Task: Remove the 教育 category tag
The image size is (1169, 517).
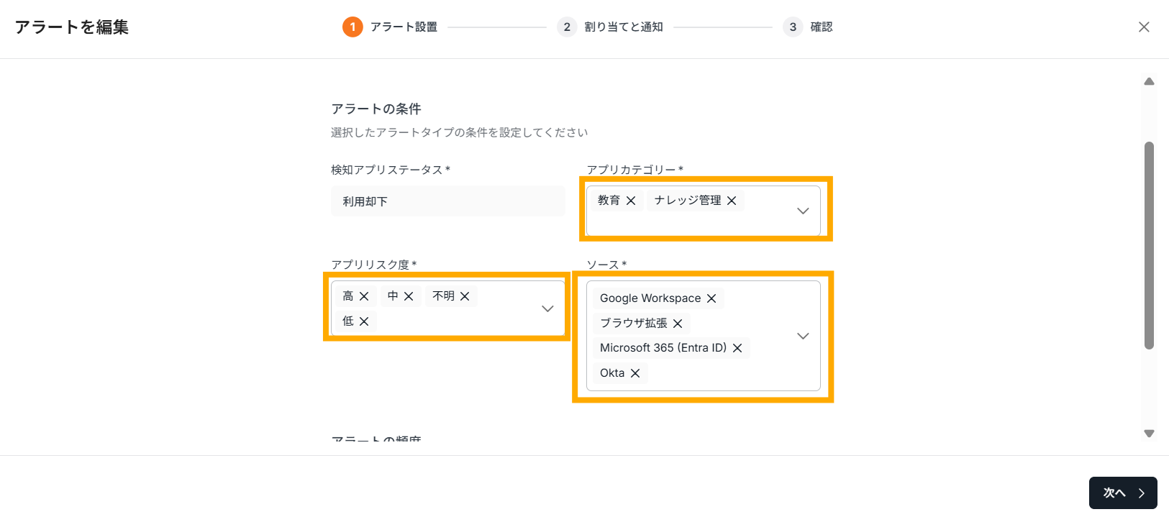Action: (x=631, y=201)
